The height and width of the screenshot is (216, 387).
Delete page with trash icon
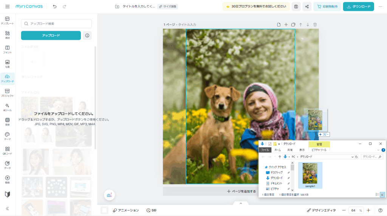pyautogui.click(x=315, y=25)
